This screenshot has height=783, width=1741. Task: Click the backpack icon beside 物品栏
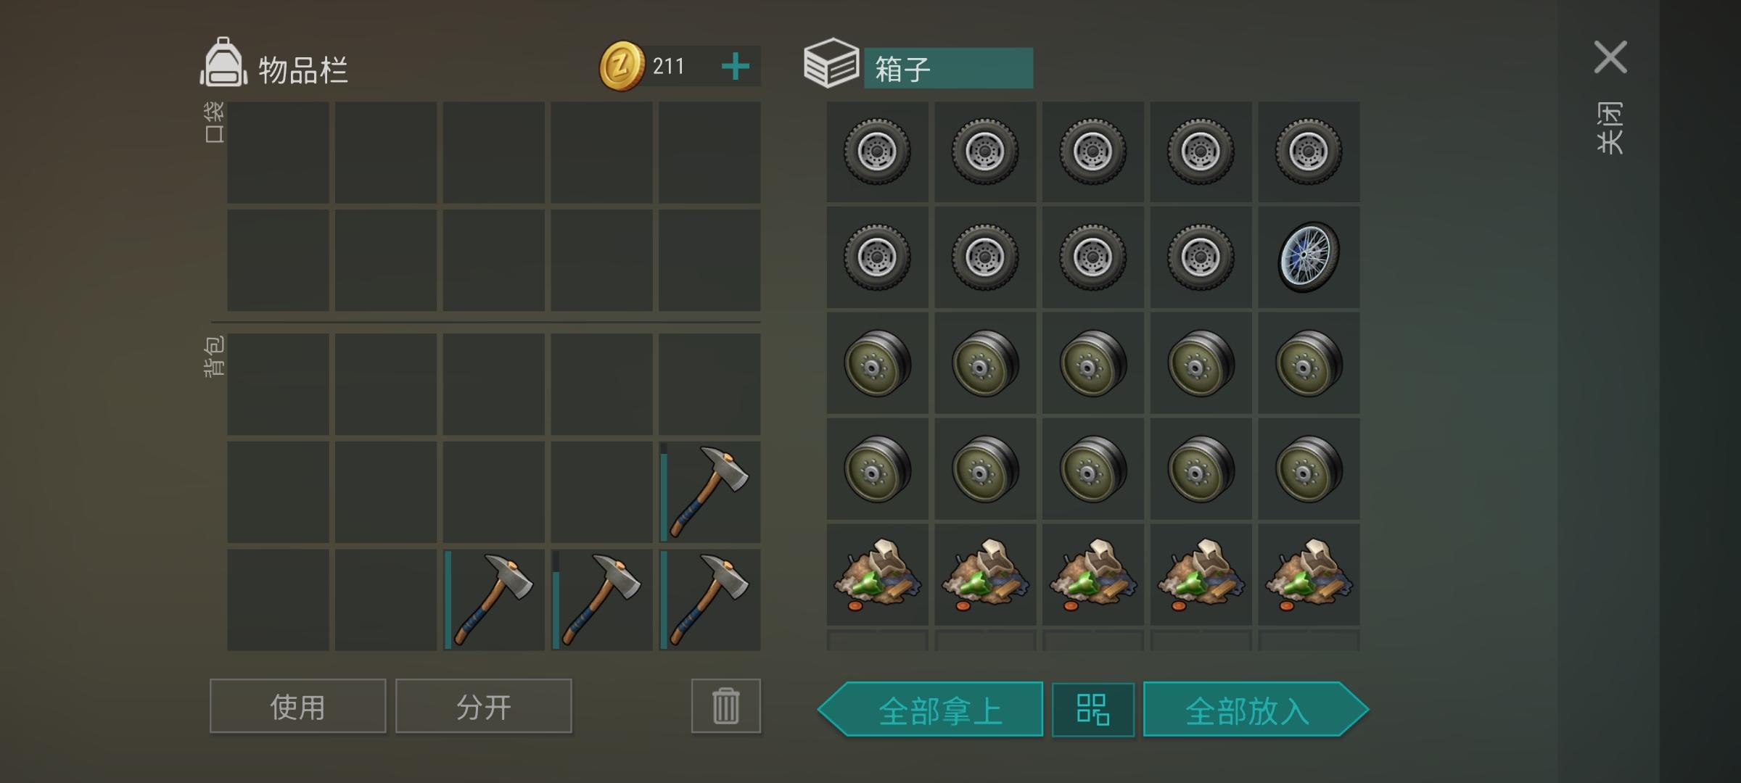tap(223, 63)
